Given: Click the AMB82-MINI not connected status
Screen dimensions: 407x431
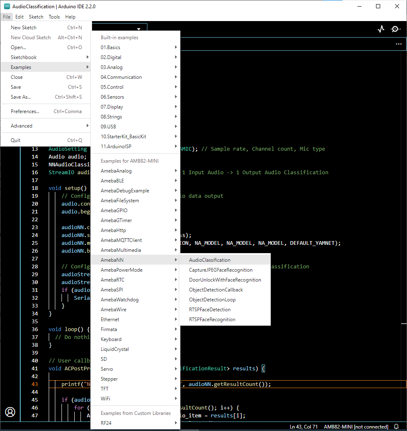Looking at the screenshot, I should pos(356,426).
